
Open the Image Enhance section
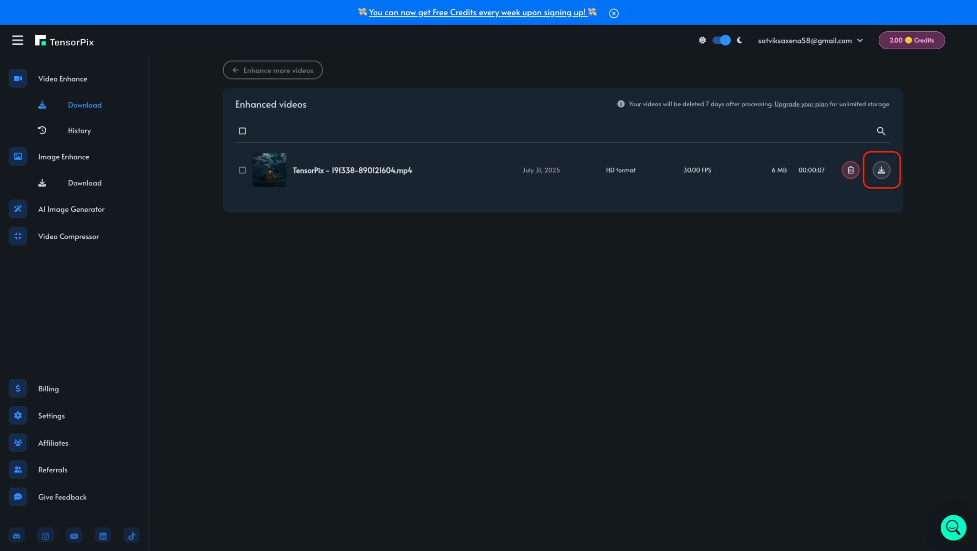point(63,157)
